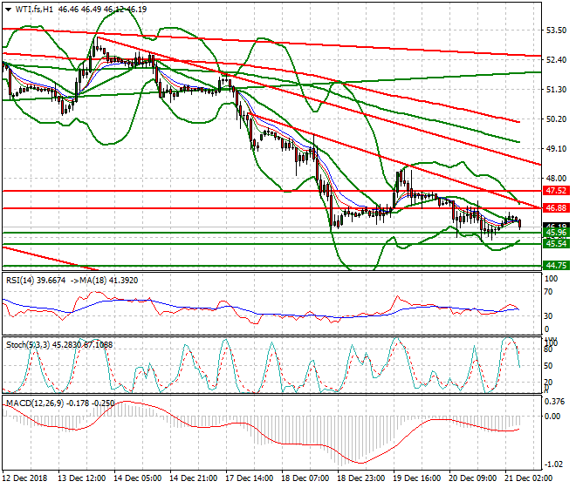576x488 pixels.
Task: Click the 49.10 price axis value
Action: click(x=556, y=149)
